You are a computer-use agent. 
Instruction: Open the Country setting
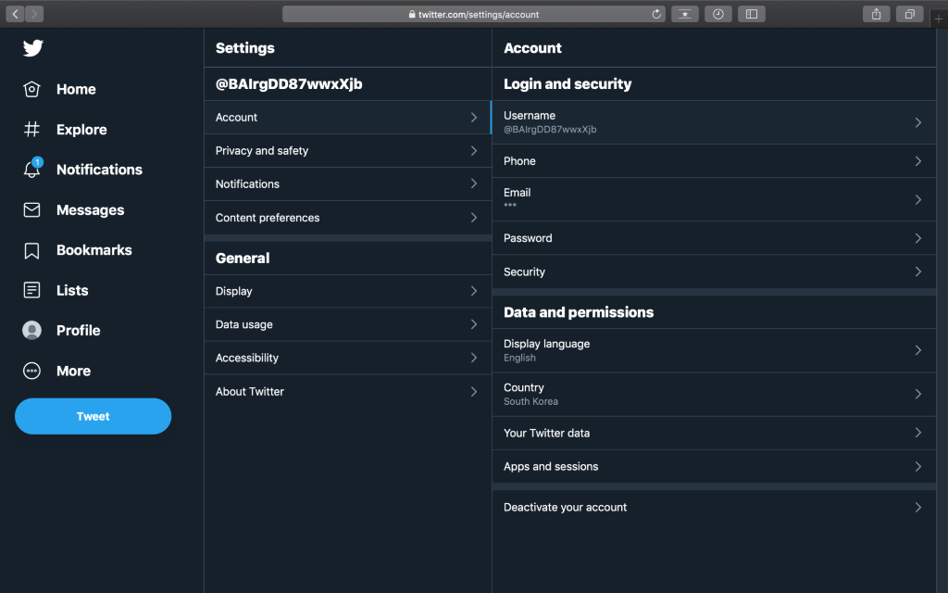pyautogui.click(x=714, y=394)
